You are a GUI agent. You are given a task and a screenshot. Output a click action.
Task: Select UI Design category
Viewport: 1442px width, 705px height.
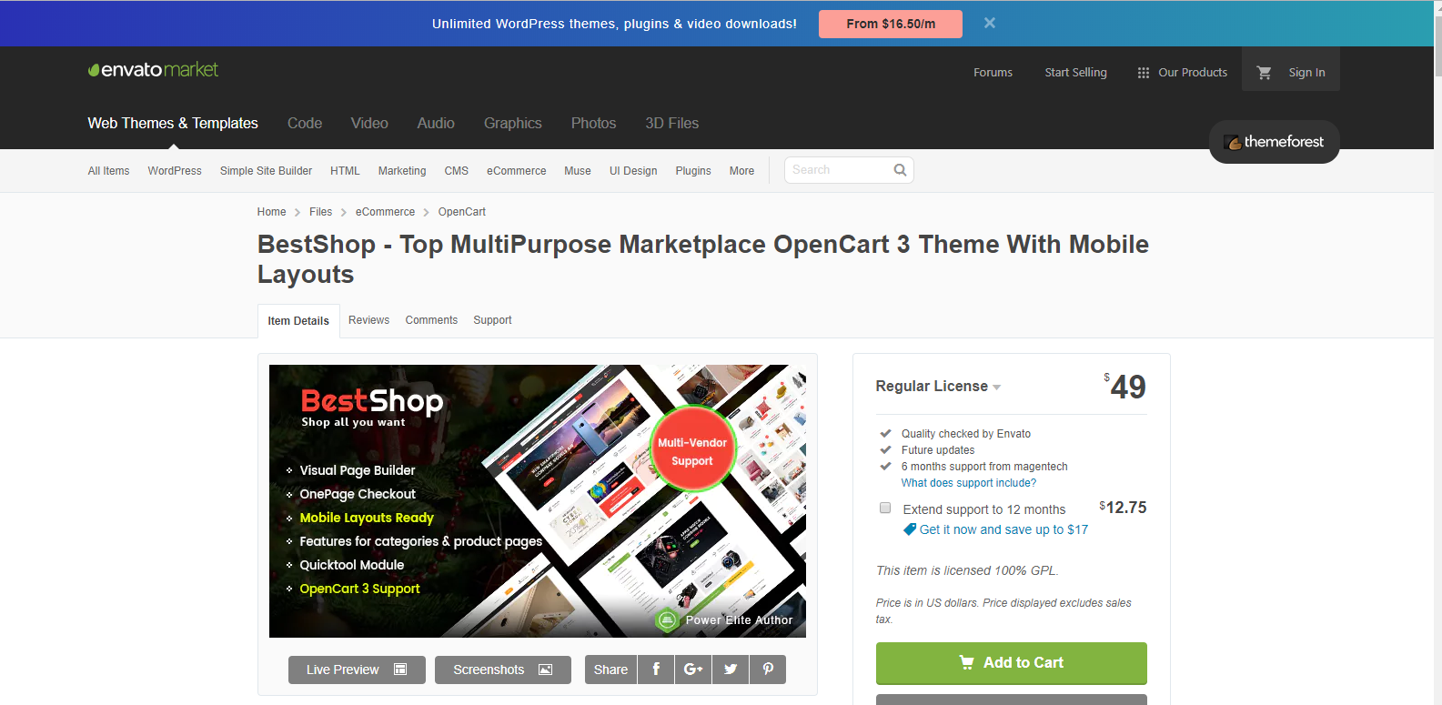coord(633,171)
